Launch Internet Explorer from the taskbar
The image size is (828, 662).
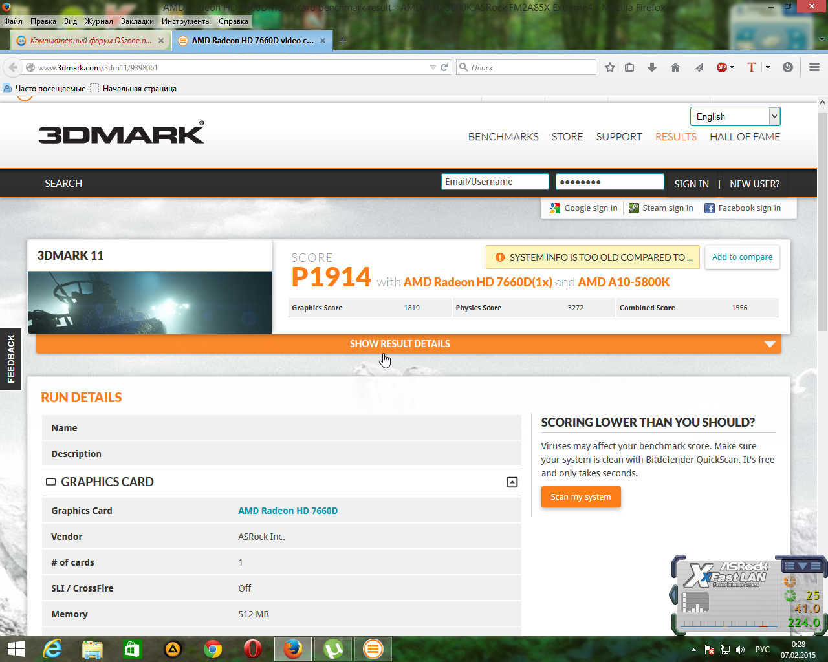[52, 648]
